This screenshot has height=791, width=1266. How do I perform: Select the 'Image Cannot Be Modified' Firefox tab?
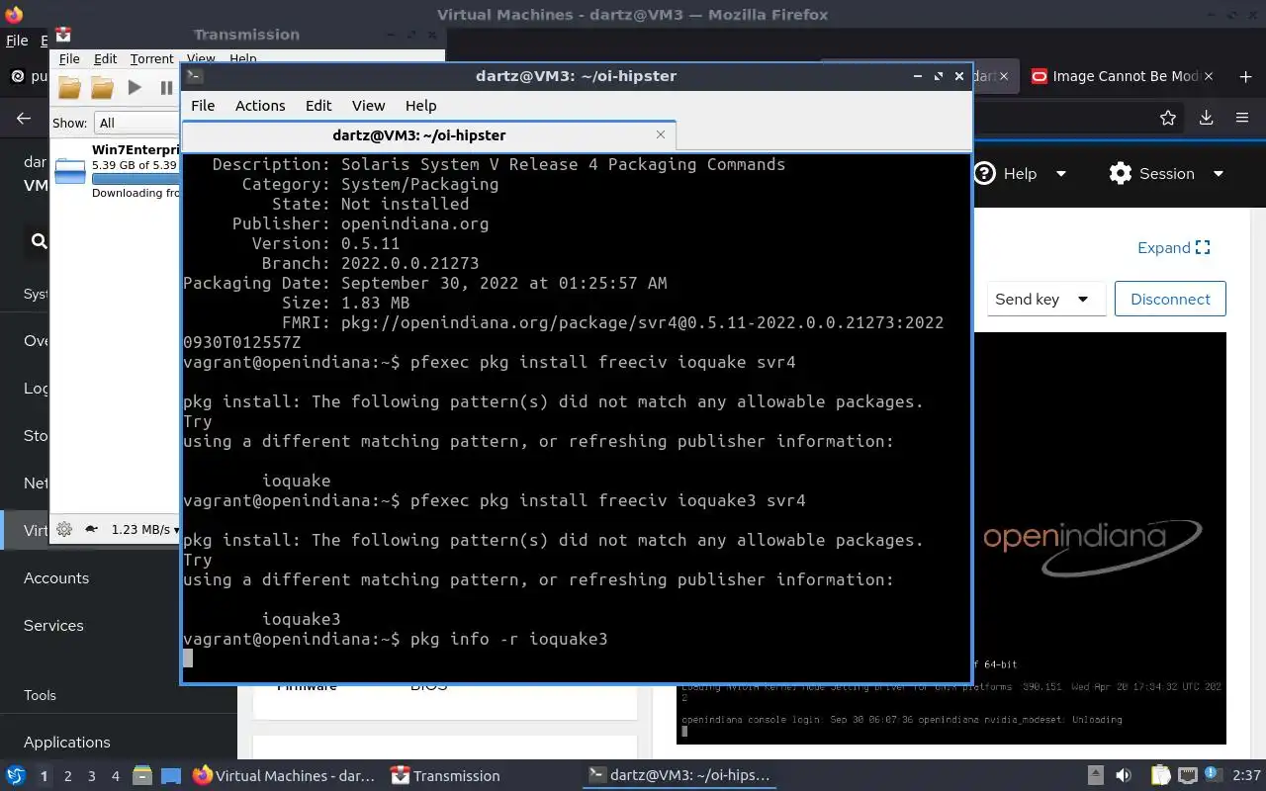[x=1122, y=76]
